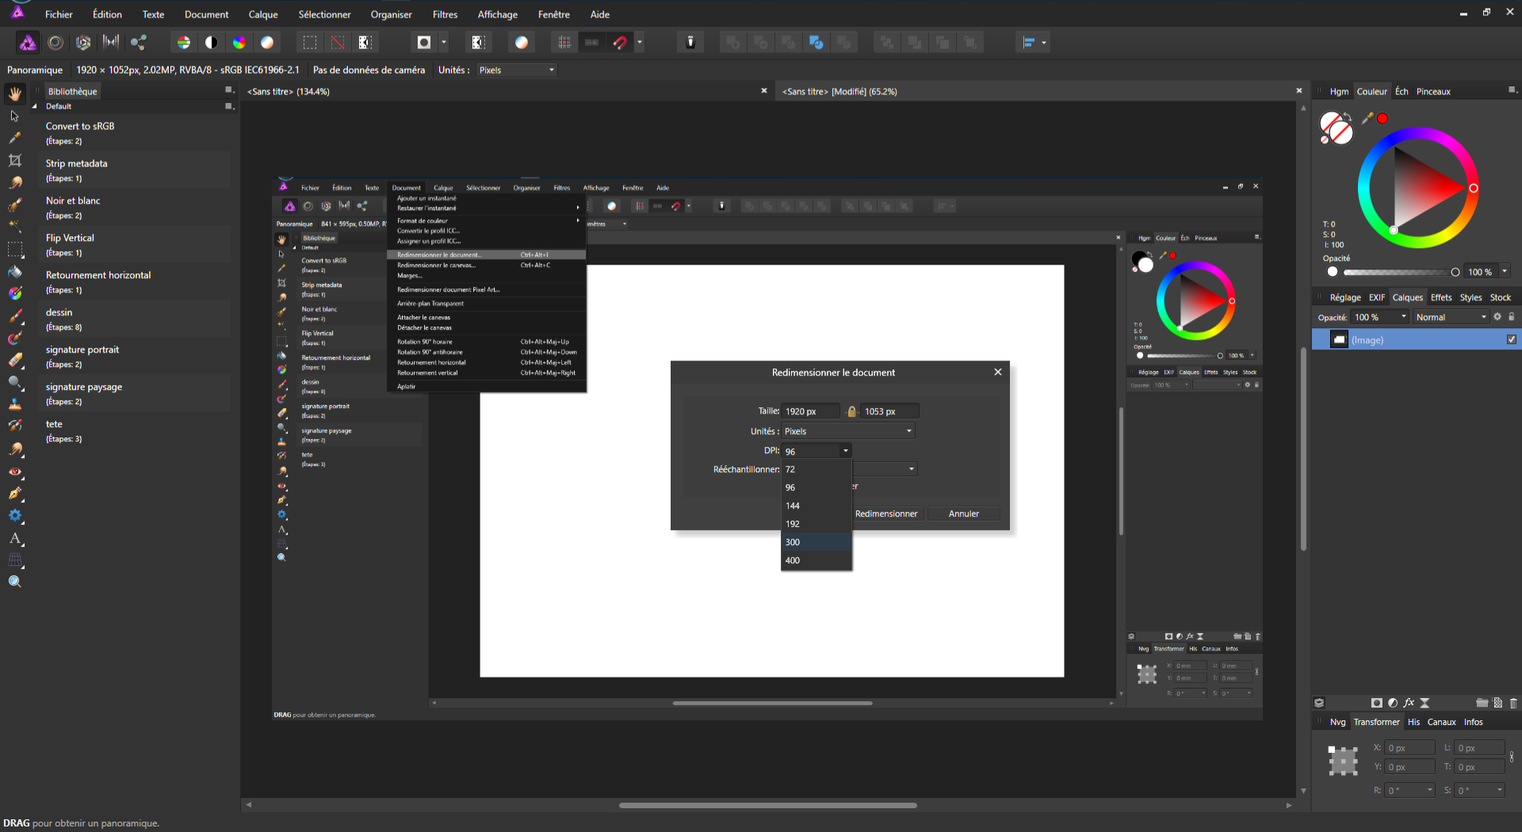Select the Text tool

tap(15, 538)
